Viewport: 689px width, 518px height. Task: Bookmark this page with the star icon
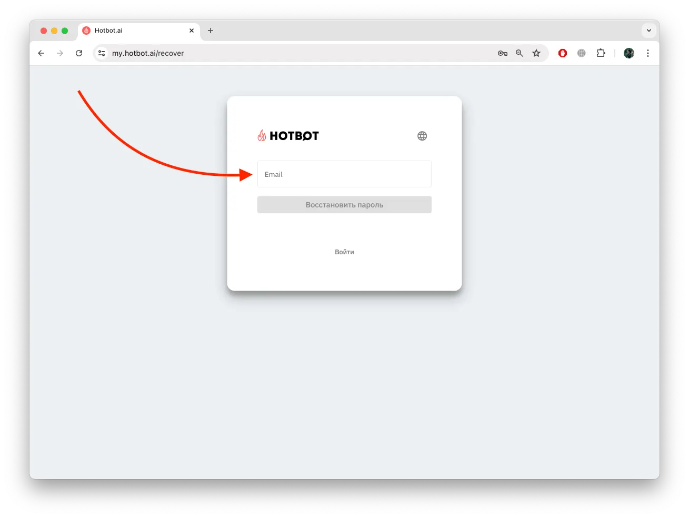536,53
